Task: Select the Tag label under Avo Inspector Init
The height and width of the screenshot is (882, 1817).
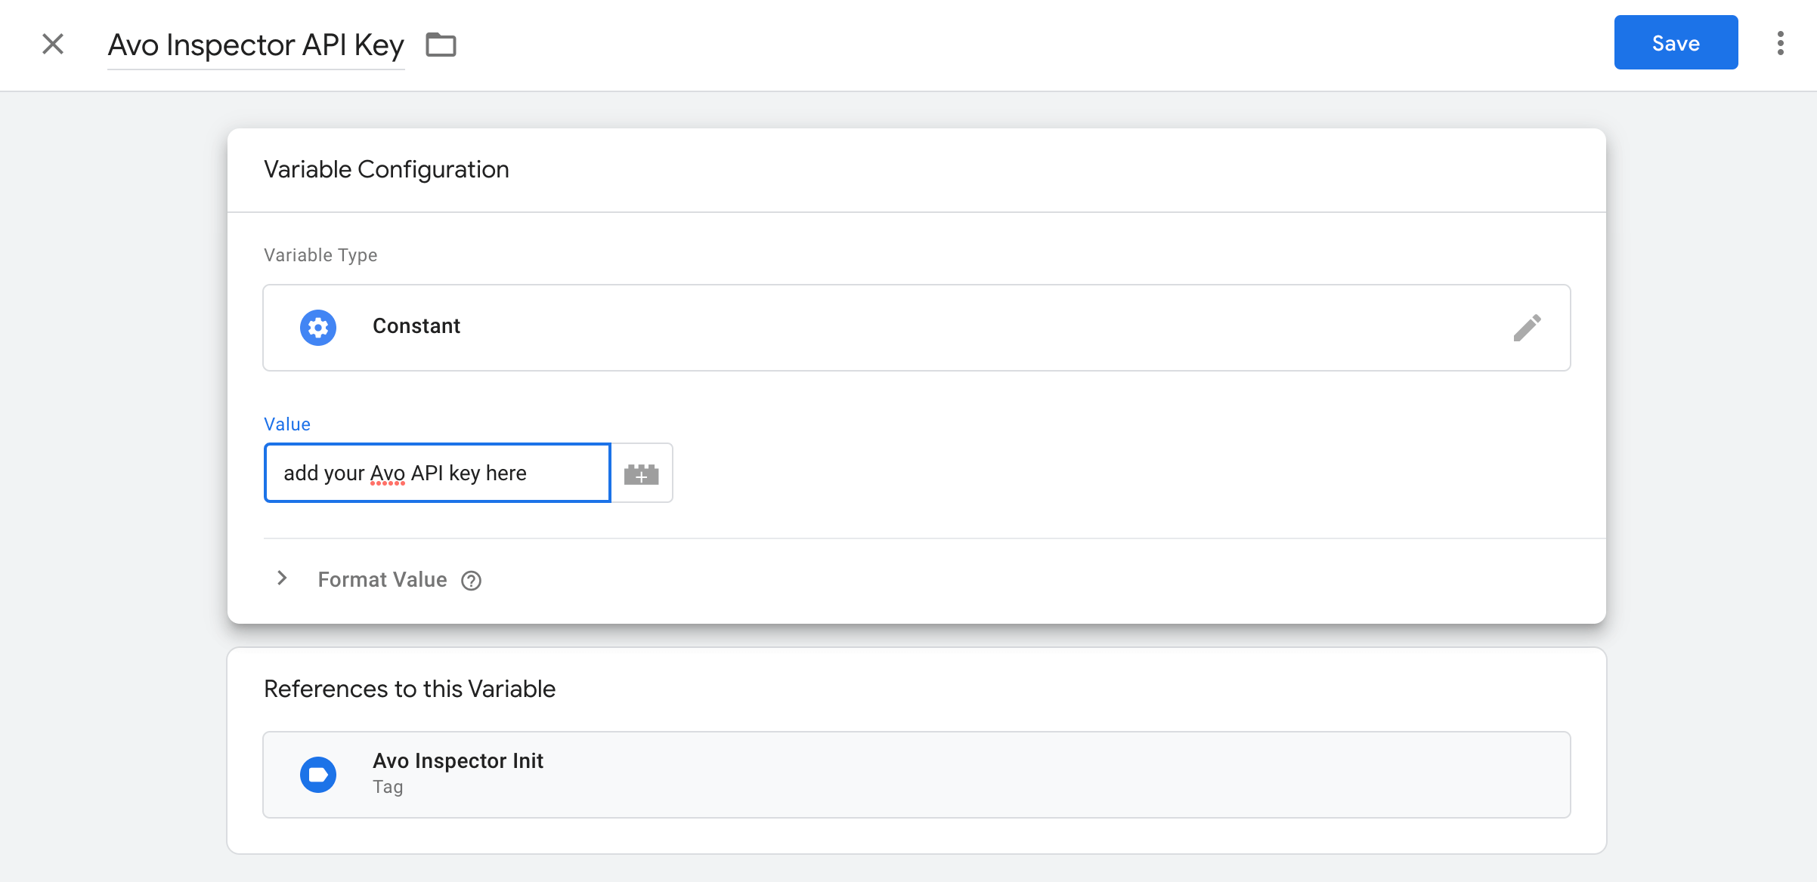Action: coord(387,786)
